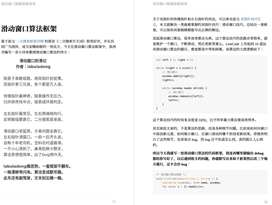The height and width of the screenshot is (205, 272).
Task: Click code line unordered_map<char, int> need, window;
Action: tap(191, 183)
